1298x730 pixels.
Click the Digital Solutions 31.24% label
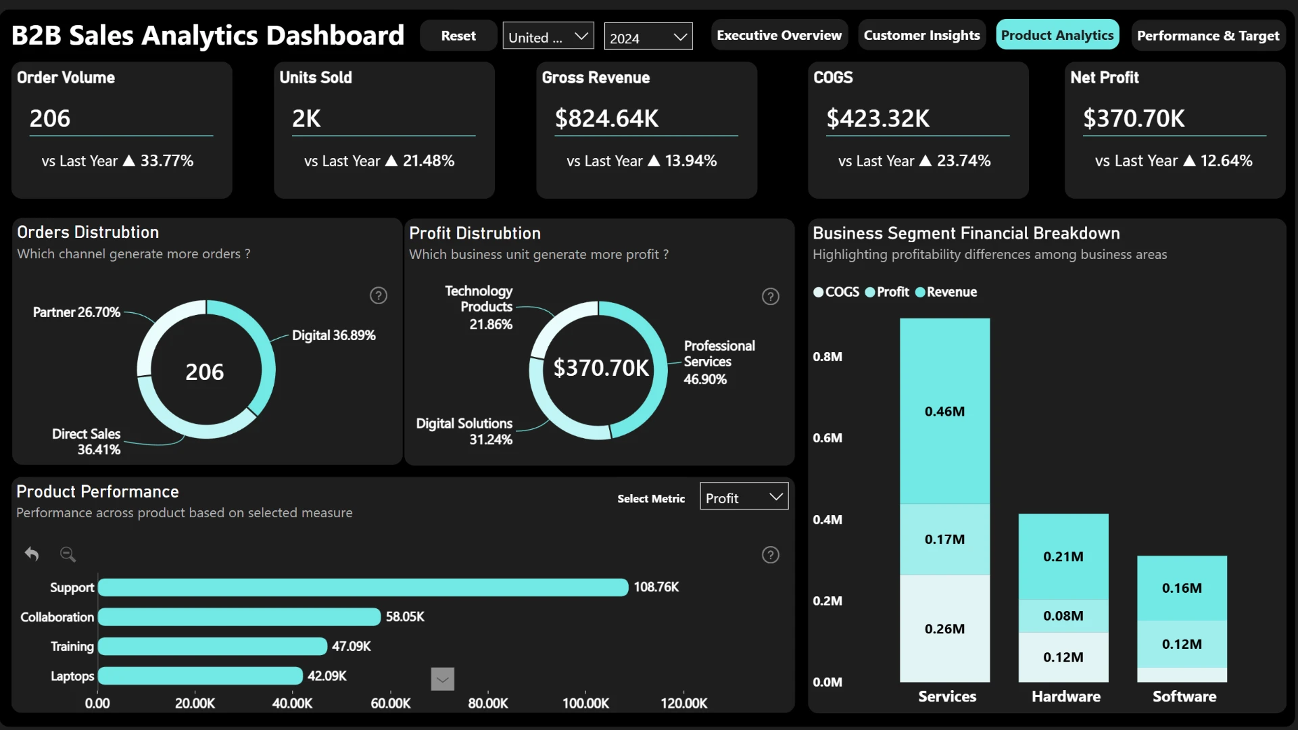point(464,431)
